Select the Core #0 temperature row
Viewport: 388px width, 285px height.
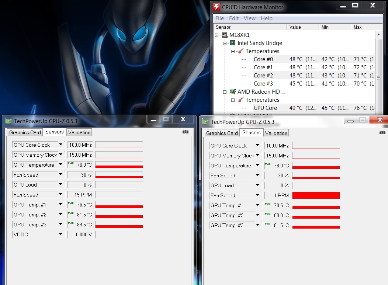click(x=314, y=59)
